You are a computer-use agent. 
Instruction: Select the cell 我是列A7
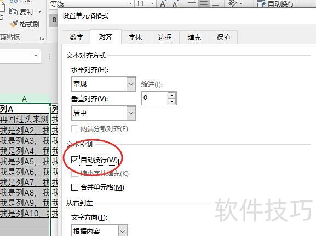tap(25, 182)
